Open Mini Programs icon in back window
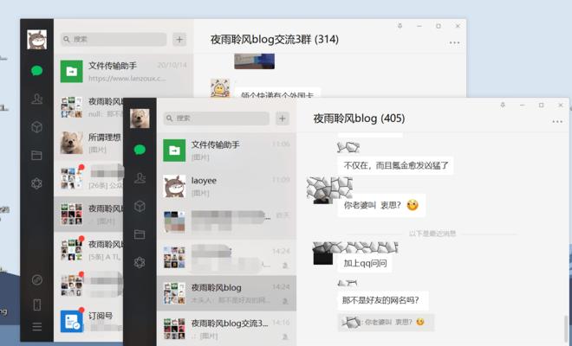572x346 pixels. (37, 279)
